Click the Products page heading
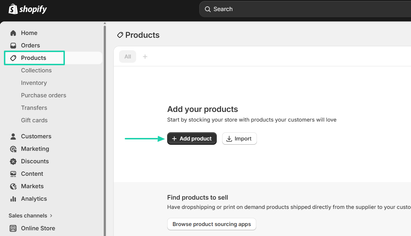411x236 pixels. tap(142, 35)
